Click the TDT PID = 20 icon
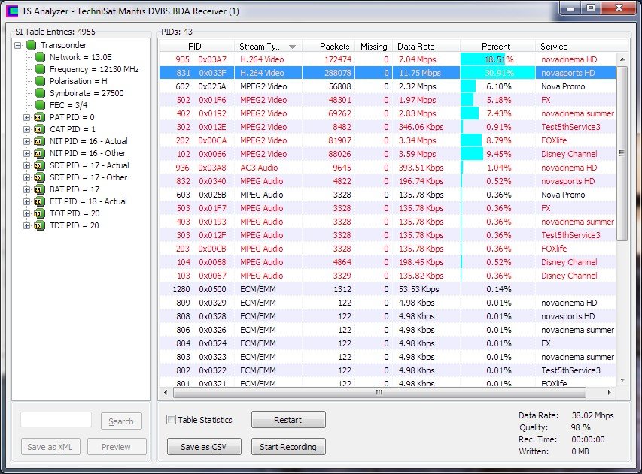 (x=39, y=225)
